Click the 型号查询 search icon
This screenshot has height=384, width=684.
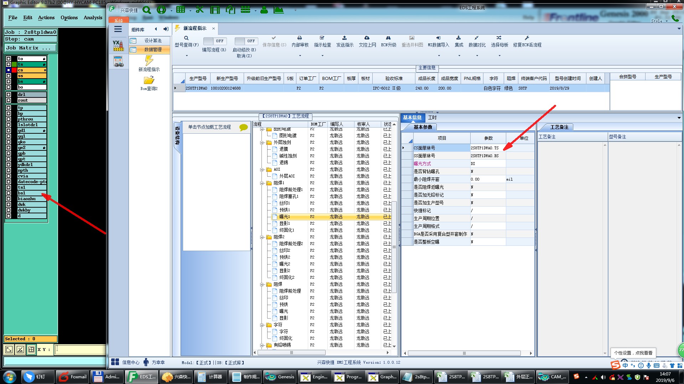pyautogui.click(x=186, y=38)
